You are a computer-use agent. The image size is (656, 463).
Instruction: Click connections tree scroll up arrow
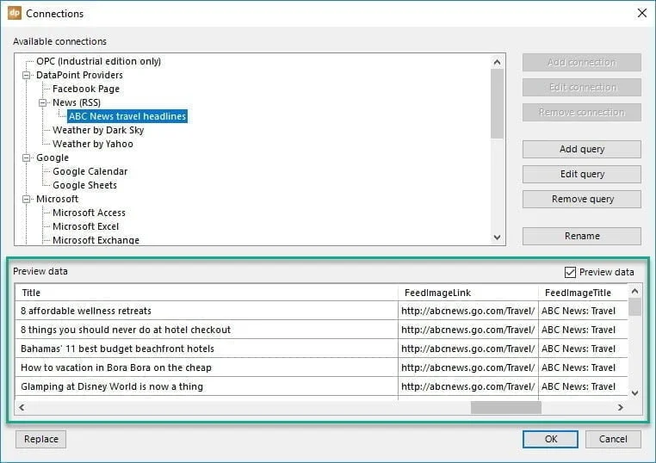(x=497, y=62)
